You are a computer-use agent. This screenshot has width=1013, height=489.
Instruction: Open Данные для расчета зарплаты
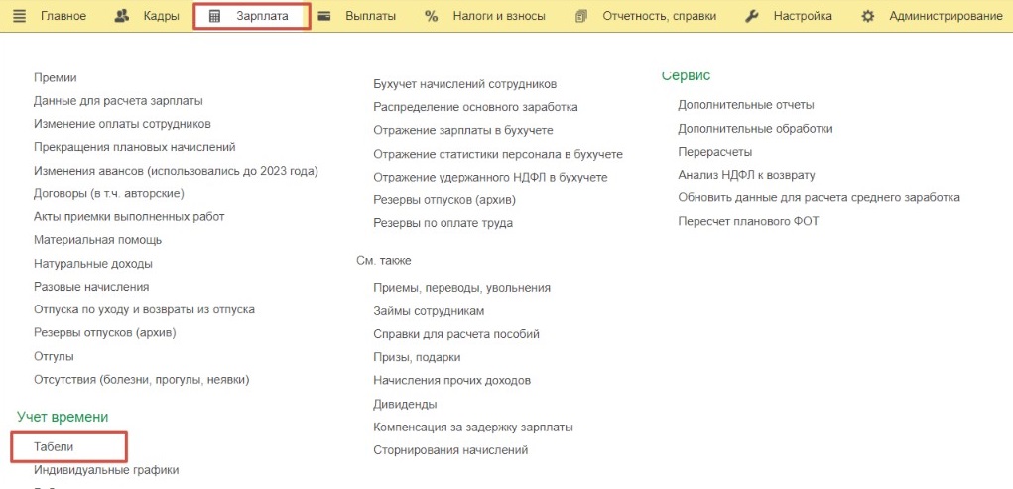[x=118, y=100]
